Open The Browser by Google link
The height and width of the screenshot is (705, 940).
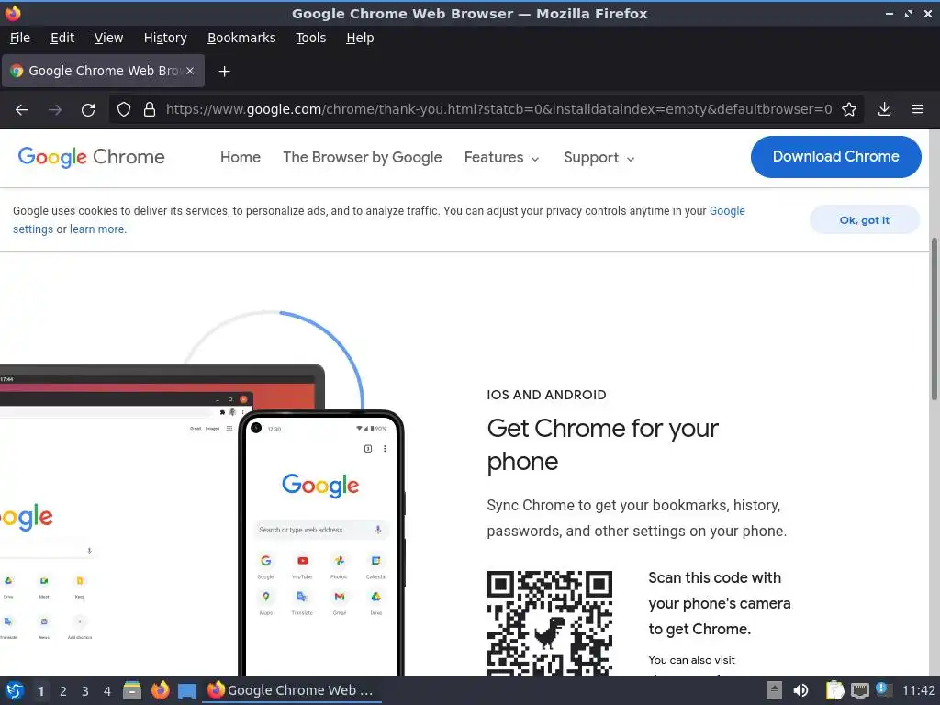[x=362, y=157]
